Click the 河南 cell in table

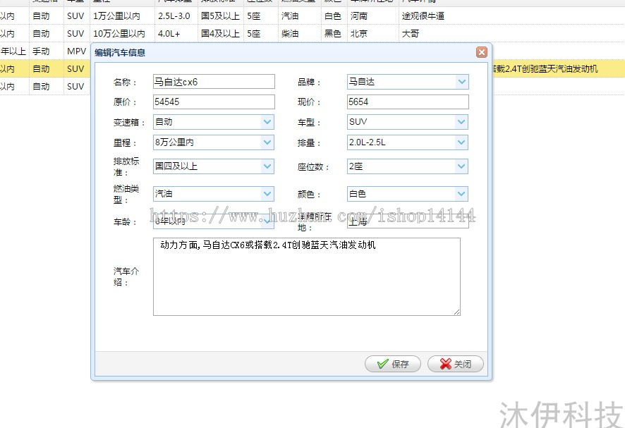359,16
